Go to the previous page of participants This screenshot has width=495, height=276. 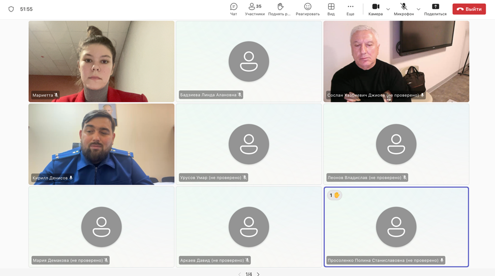[239, 274]
